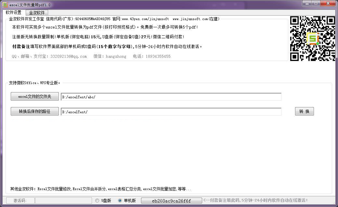Viewport: 338px width, 207px height.
Task: Maximize the converter window
Action: [x=316, y=4]
